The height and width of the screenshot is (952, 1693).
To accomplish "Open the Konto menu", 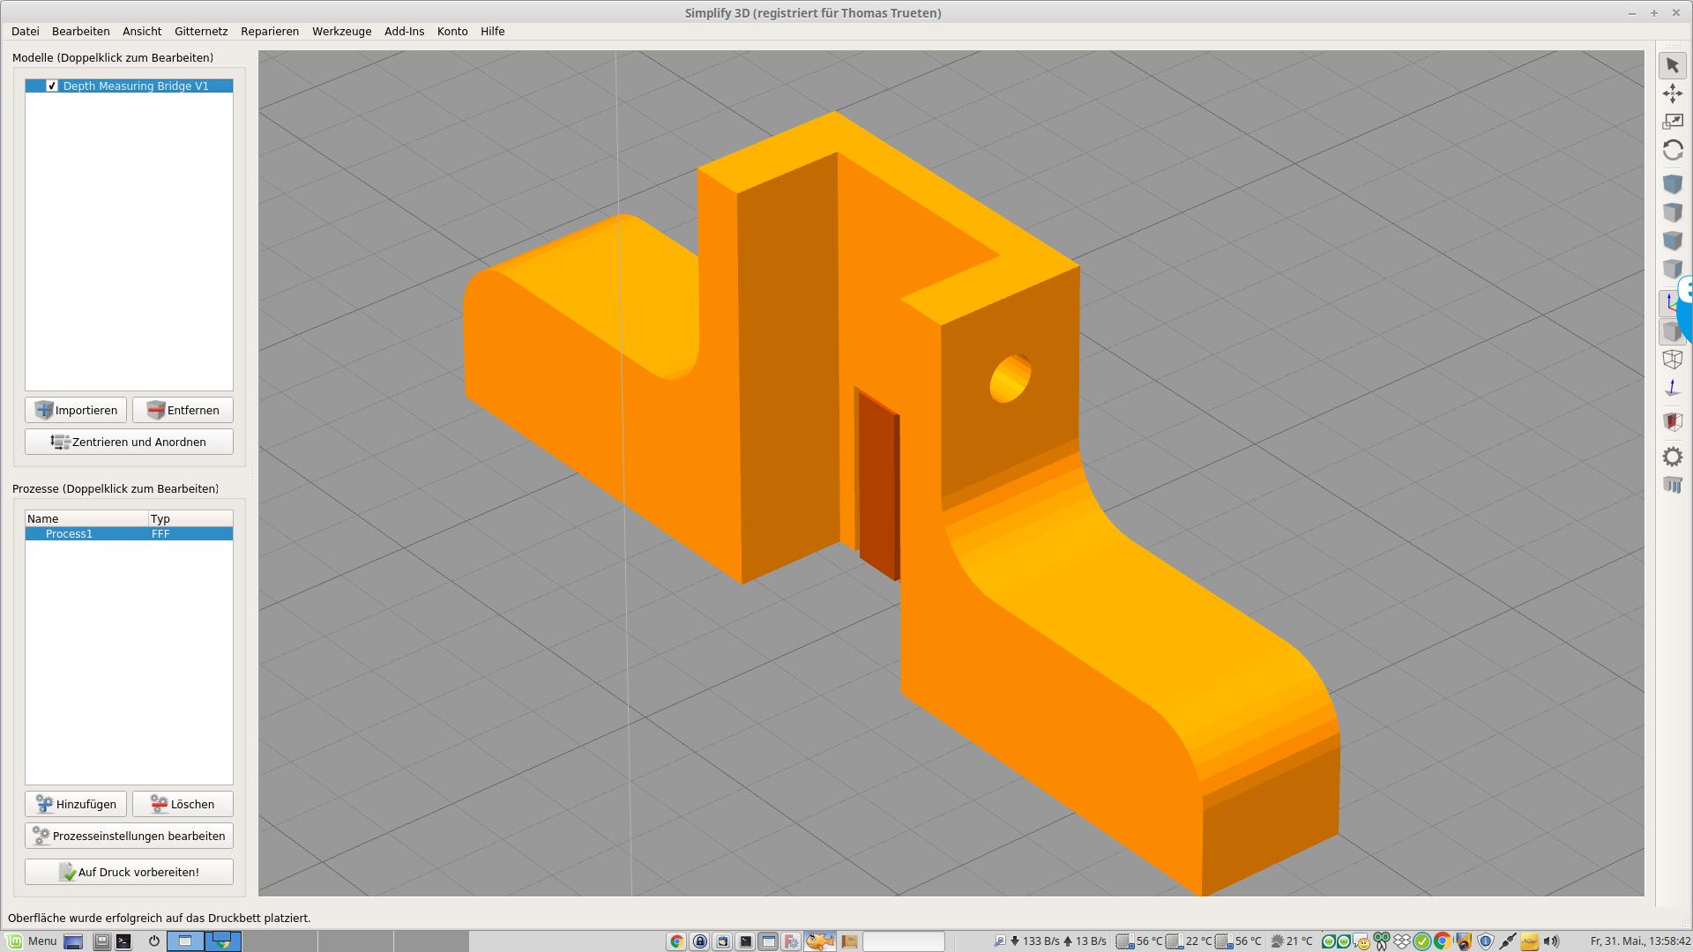I will point(452,31).
